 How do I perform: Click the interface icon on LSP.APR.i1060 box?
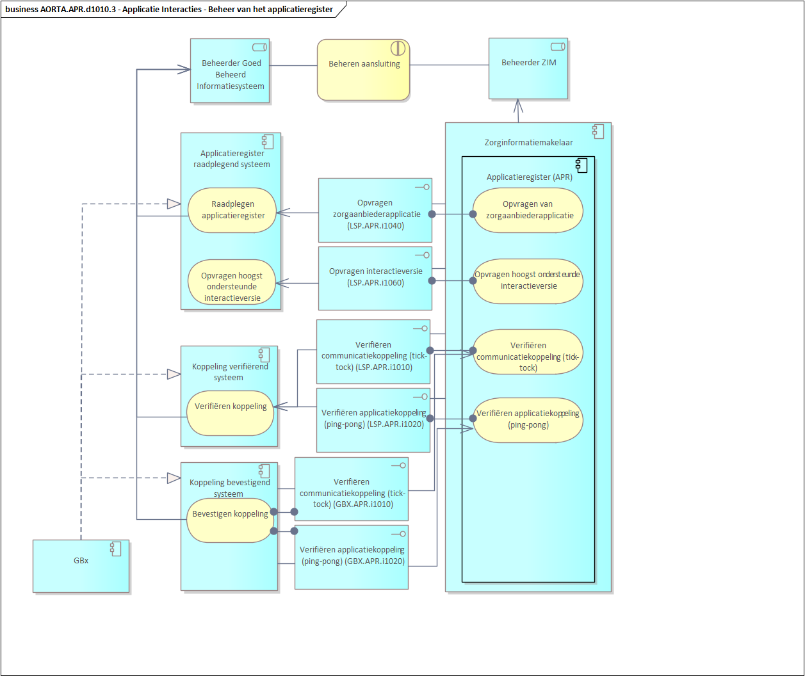(421, 255)
